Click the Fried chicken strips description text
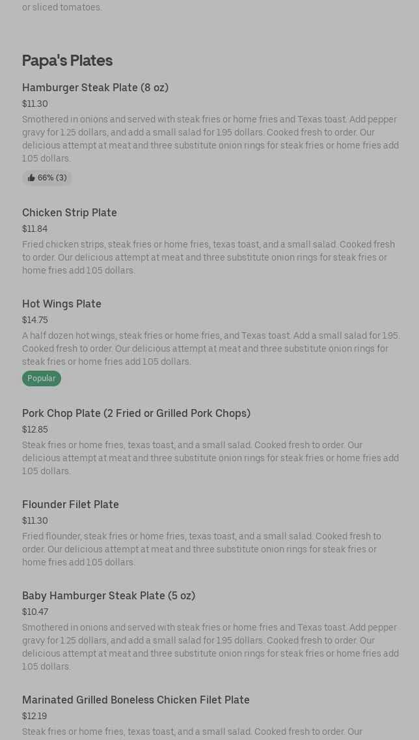 pyautogui.click(x=208, y=257)
